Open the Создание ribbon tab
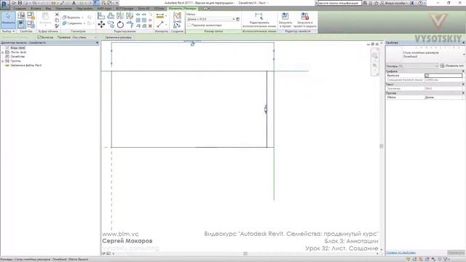The image size is (466, 262). (20, 8)
